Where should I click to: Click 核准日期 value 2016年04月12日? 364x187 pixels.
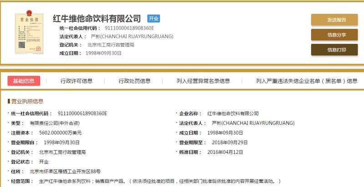point(225,152)
